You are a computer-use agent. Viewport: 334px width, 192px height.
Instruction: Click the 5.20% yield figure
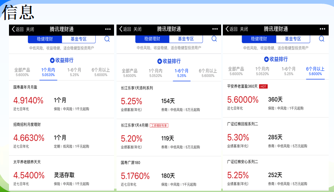click(x=131, y=139)
